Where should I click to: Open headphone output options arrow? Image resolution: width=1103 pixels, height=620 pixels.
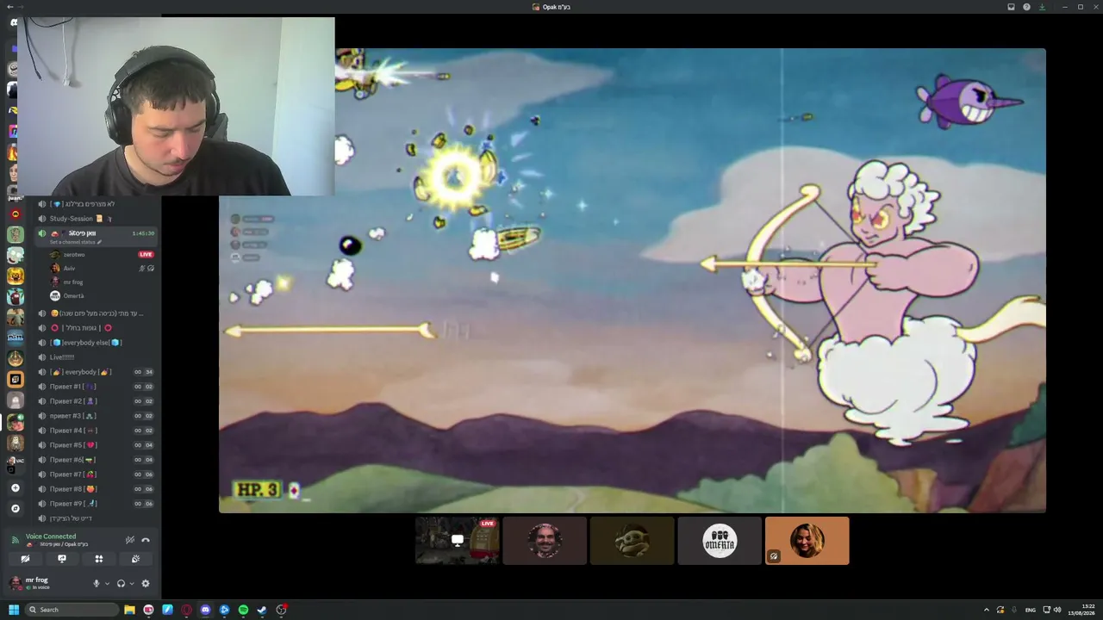(131, 583)
